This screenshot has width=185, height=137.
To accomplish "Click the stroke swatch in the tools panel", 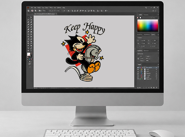I will pyautogui.click(x=30, y=56).
